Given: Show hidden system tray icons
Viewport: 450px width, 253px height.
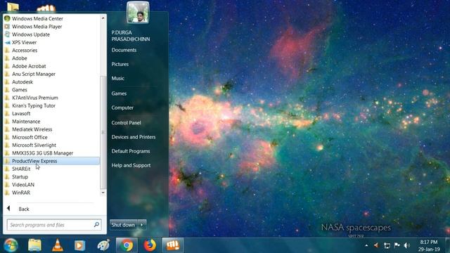Looking at the screenshot, I should point(366,245).
